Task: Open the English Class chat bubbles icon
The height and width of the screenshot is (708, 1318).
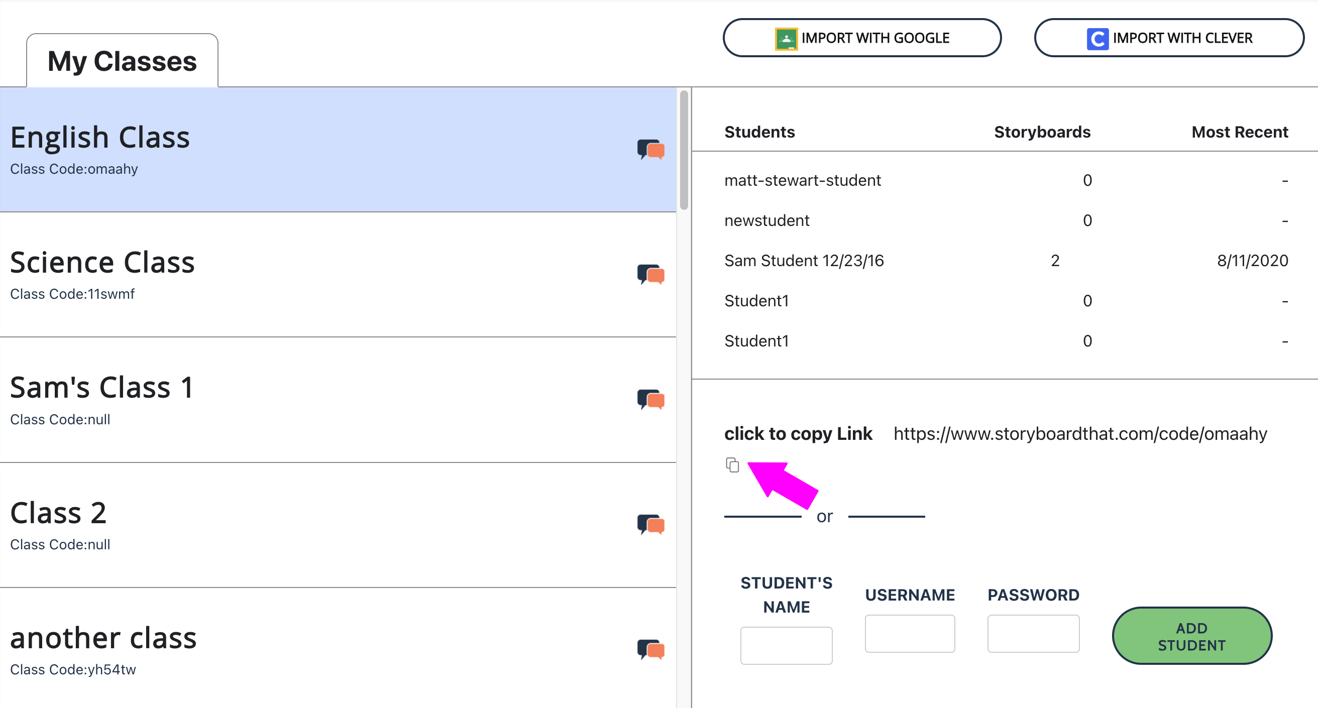Action: pyautogui.click(x=651, y=149)
